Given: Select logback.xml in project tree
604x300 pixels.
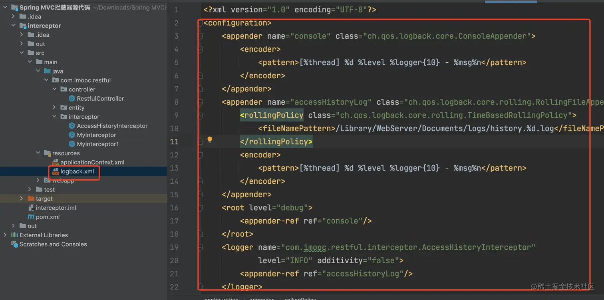Looking at the screenshot, I should tap(77, 171).
